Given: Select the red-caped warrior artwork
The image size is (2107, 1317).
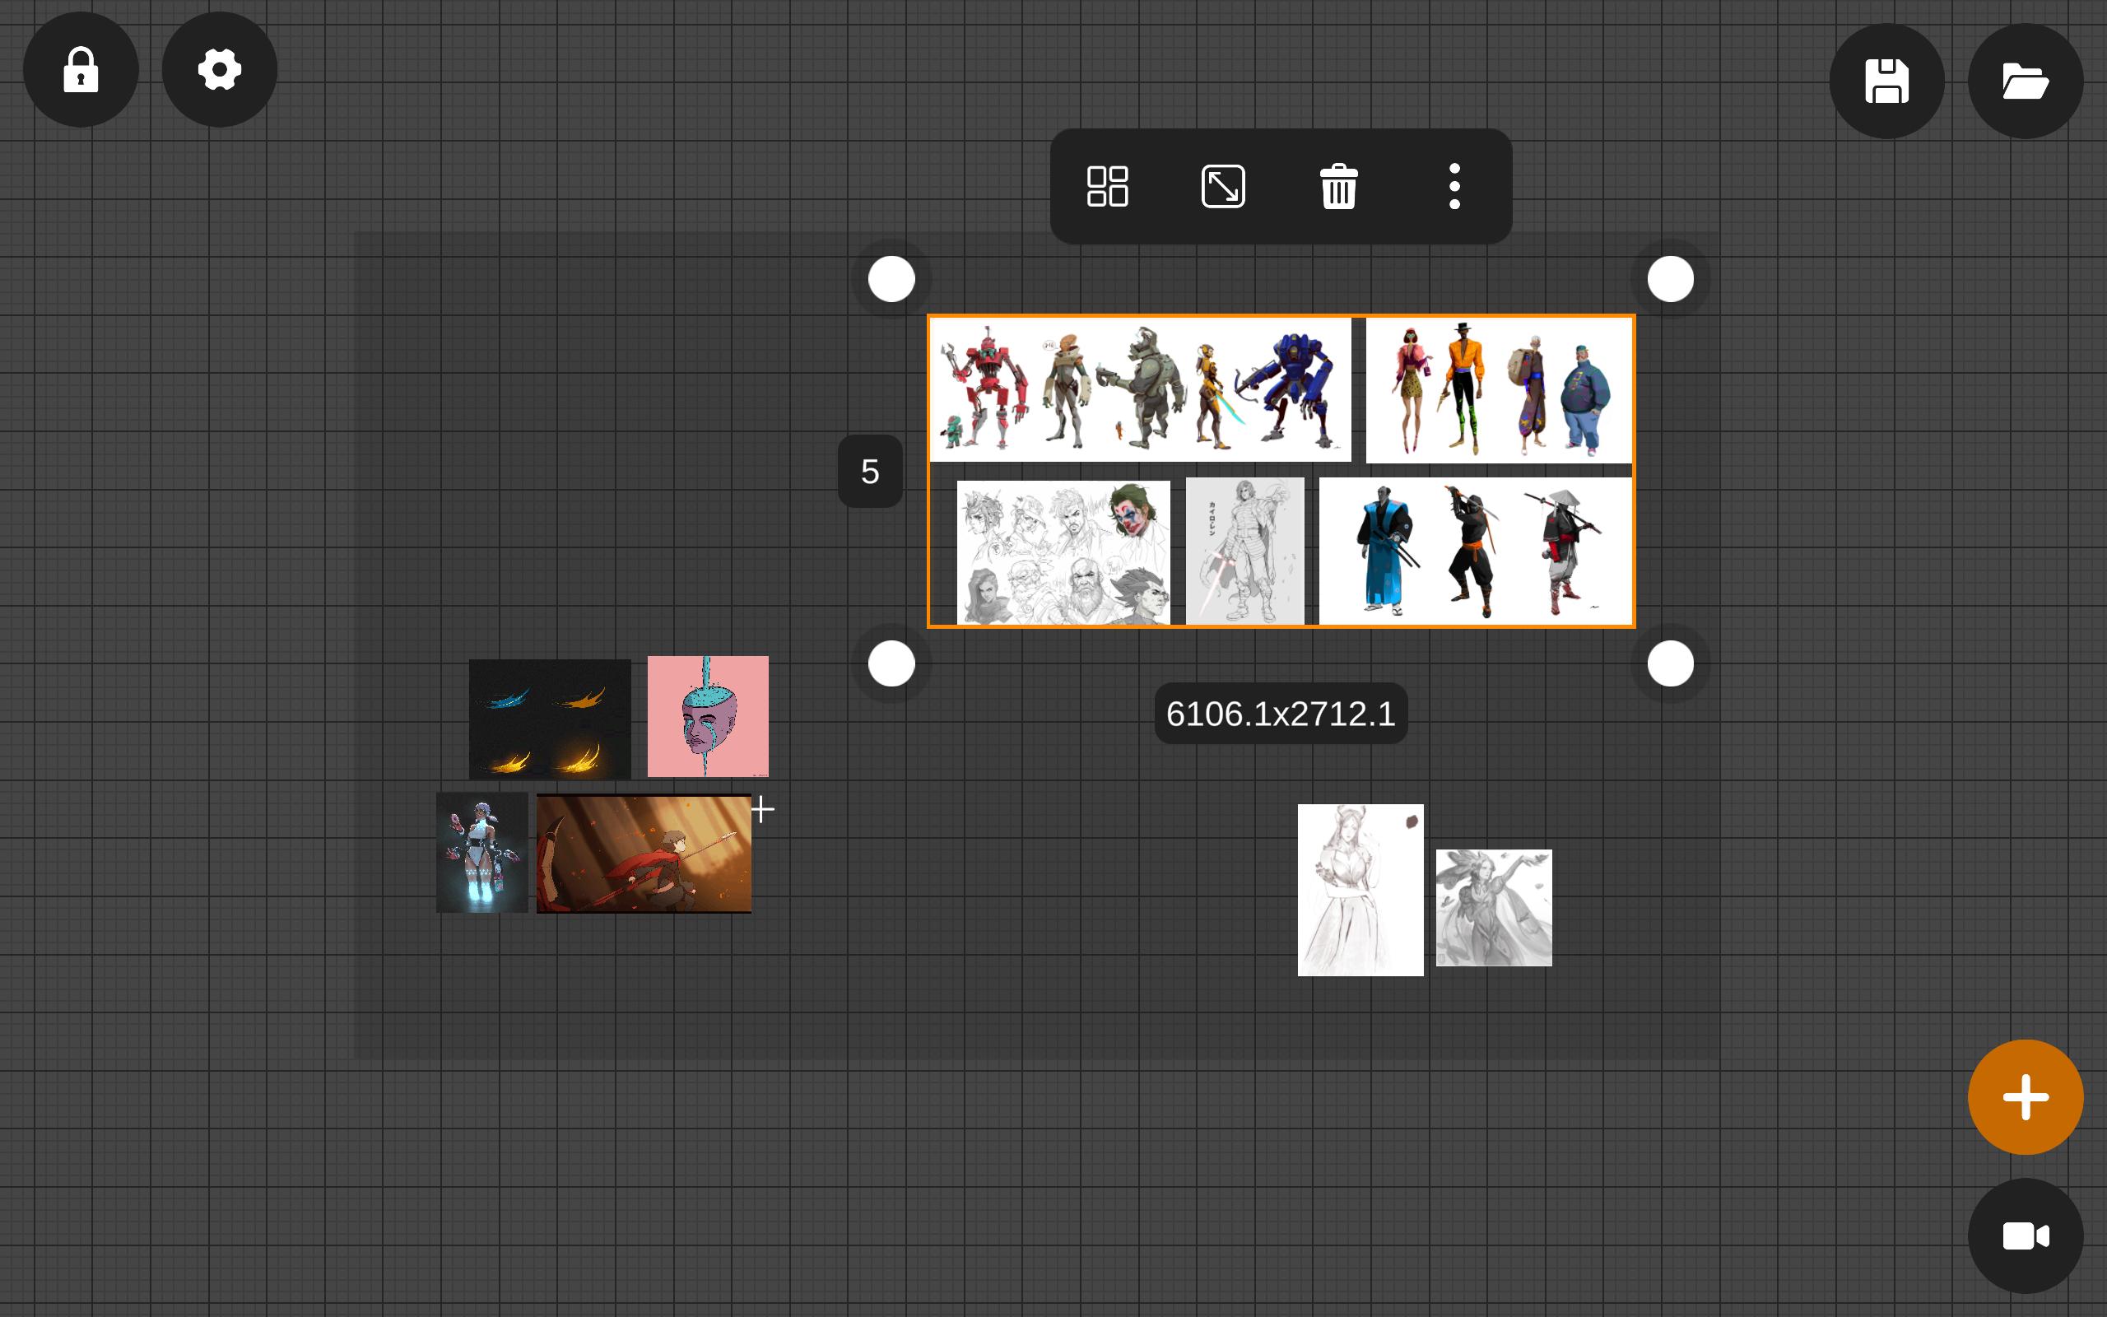Looking at the screenshot, I should [644, 854].
